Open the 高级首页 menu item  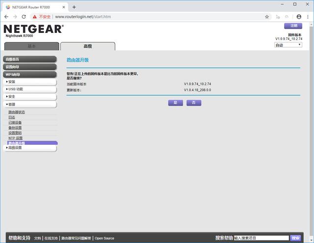coord(30,59)
